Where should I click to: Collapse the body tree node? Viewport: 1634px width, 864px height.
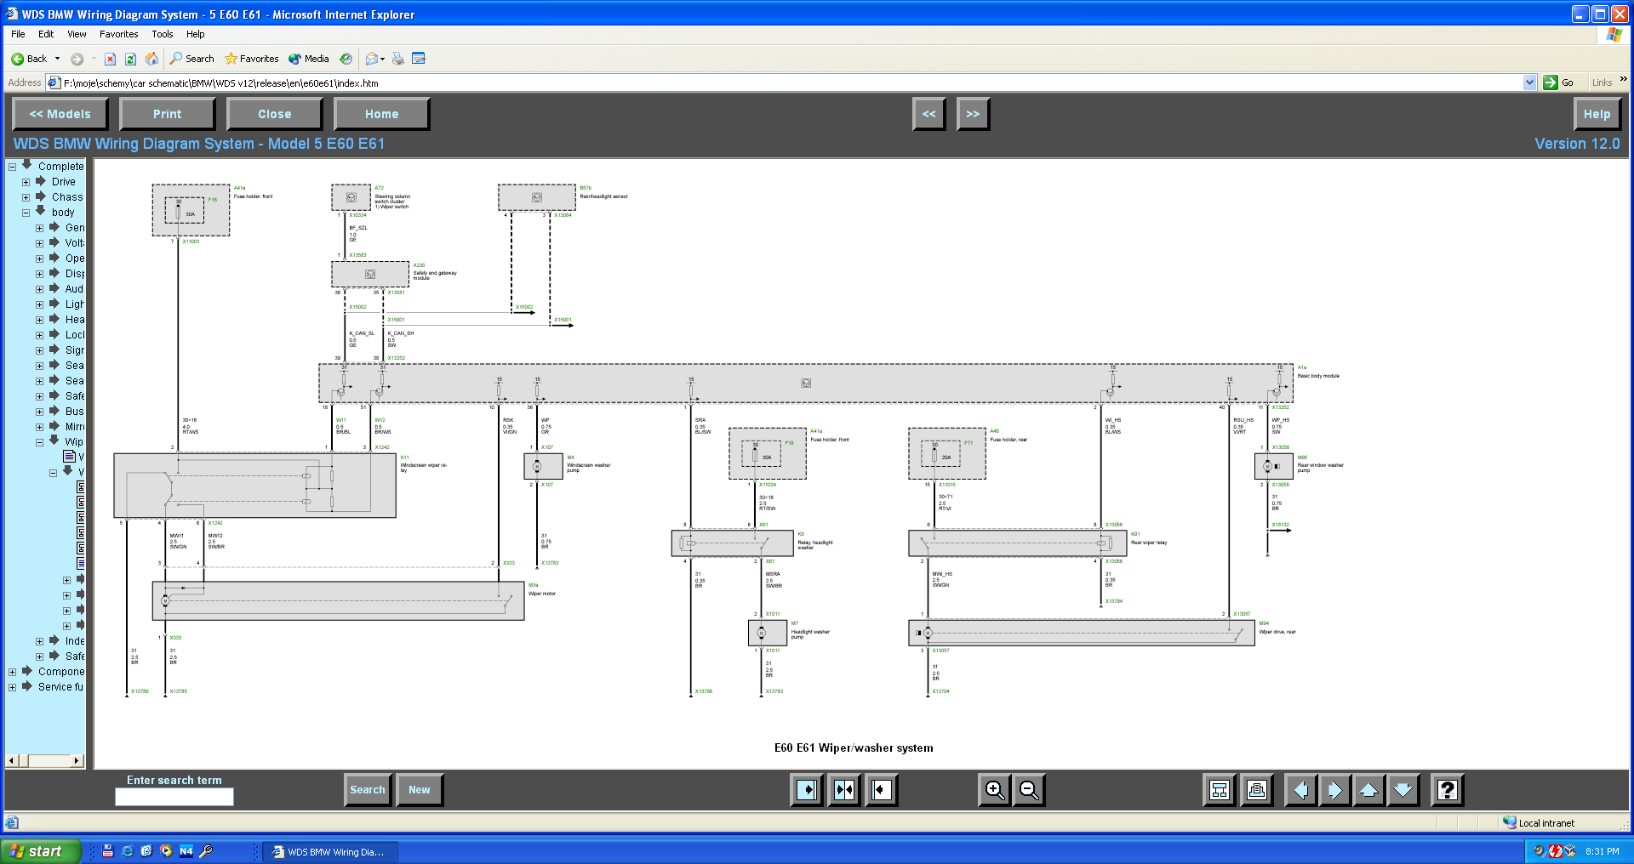click(26, 213)
